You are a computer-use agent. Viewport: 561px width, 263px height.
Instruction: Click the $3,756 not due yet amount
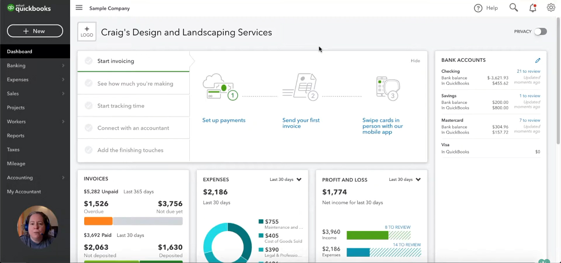tap(170, 203)
